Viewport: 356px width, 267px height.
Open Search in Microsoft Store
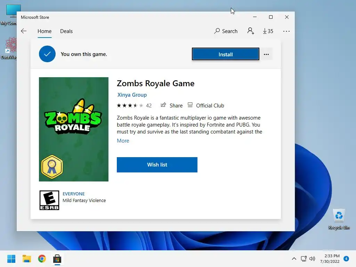[226, 31]
